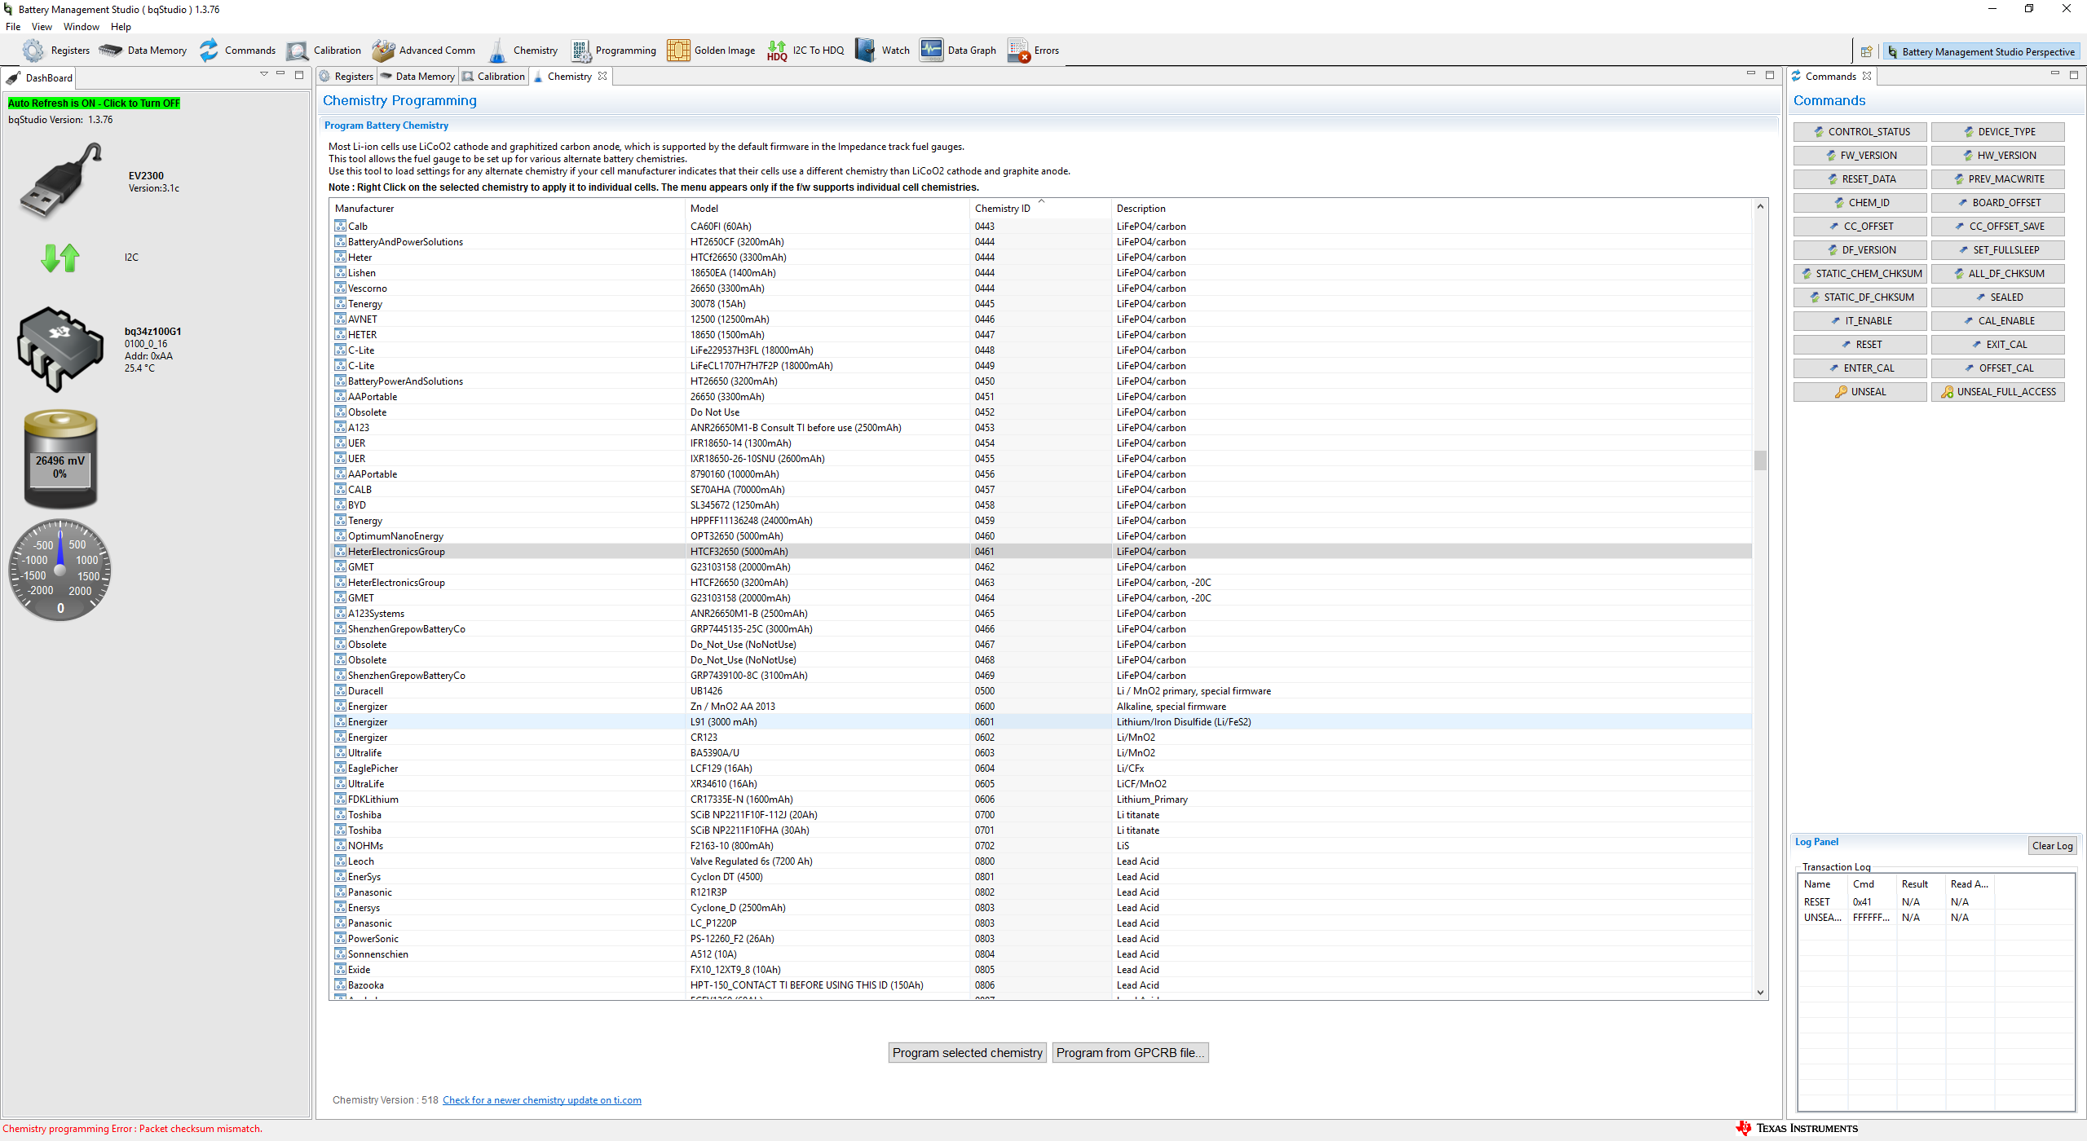Image resolution: width=2087 pixels, height=1141 pixels.
Task: Send the SEALED command
Action: (x=1997, y=297)
